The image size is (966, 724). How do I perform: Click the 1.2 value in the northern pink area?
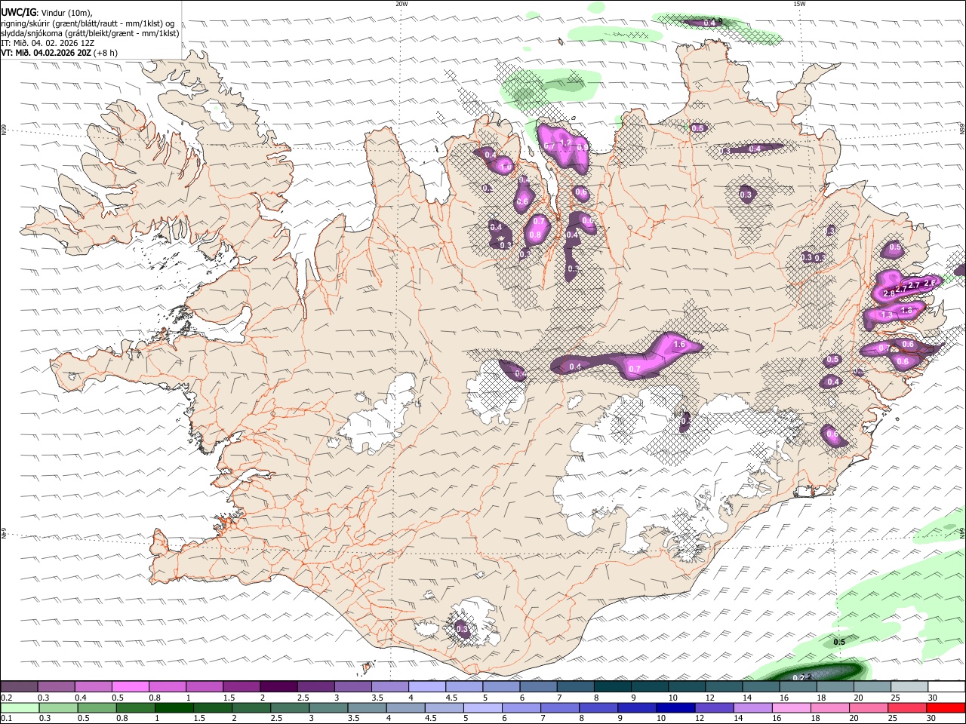[565, 142]
